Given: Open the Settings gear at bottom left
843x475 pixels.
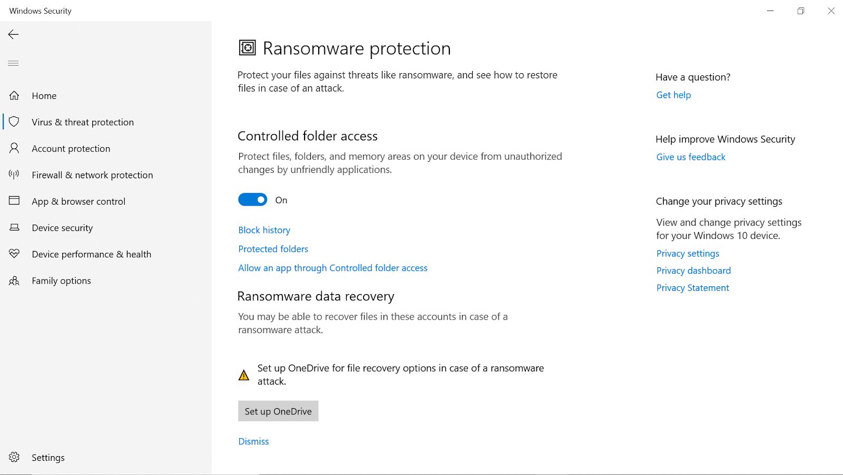Looking at the screenshot, I should click(14, 457).
